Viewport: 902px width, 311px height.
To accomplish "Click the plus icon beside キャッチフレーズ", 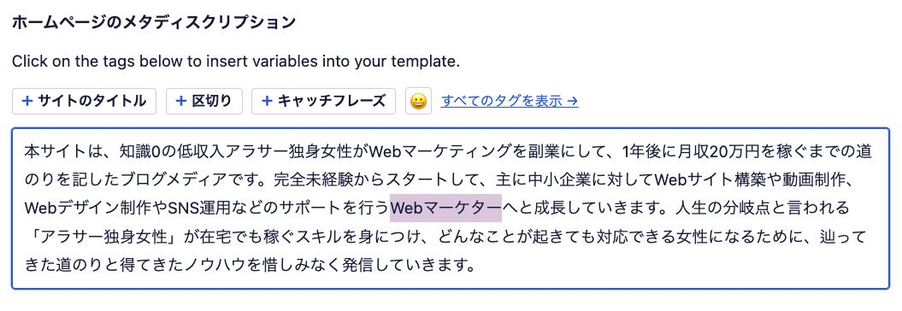I will 267,101.
